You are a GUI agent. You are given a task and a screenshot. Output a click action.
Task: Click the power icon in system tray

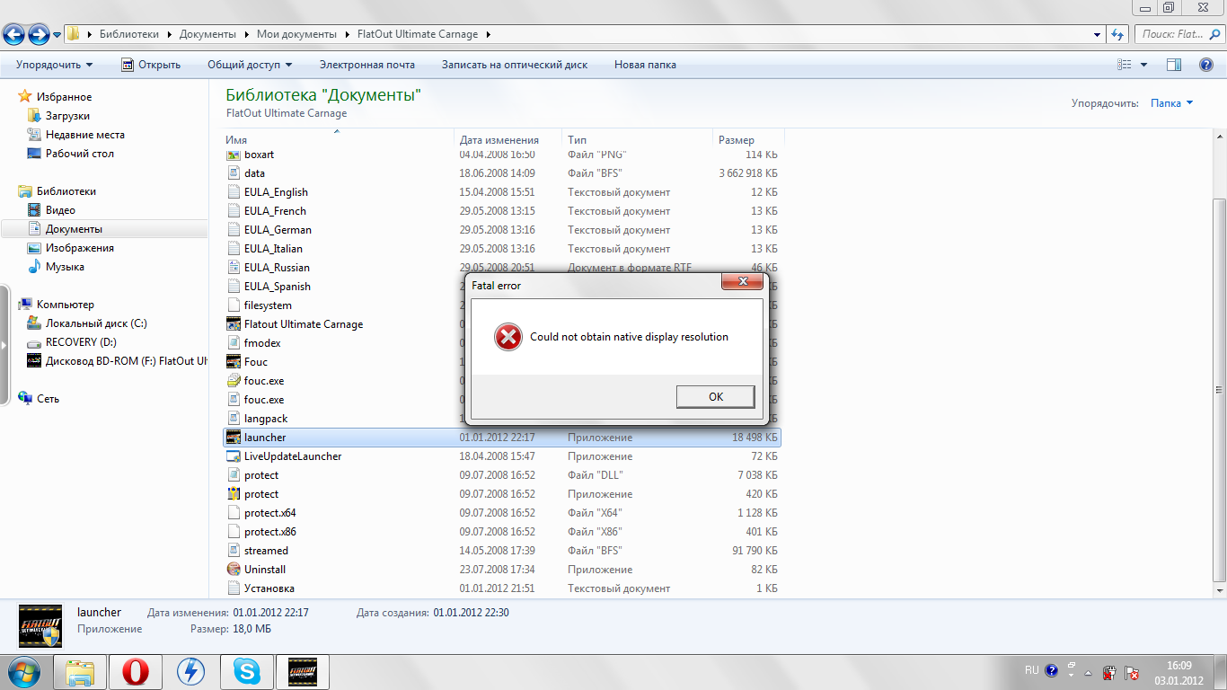(x=1110, y=673)
